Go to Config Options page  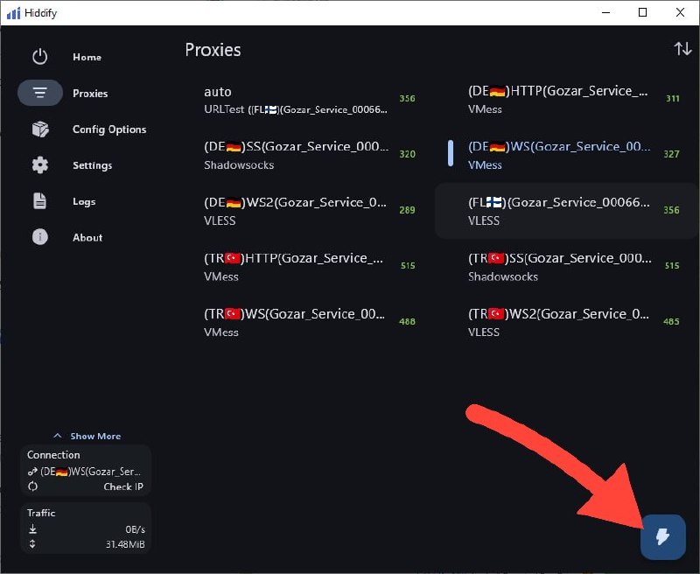pyautogui.click(x=109, y=129)
